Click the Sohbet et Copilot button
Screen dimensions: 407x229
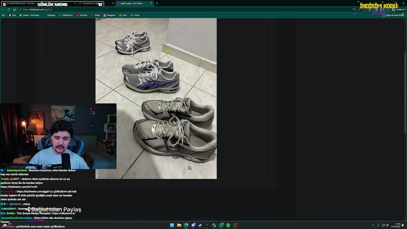tap(398, 10)
